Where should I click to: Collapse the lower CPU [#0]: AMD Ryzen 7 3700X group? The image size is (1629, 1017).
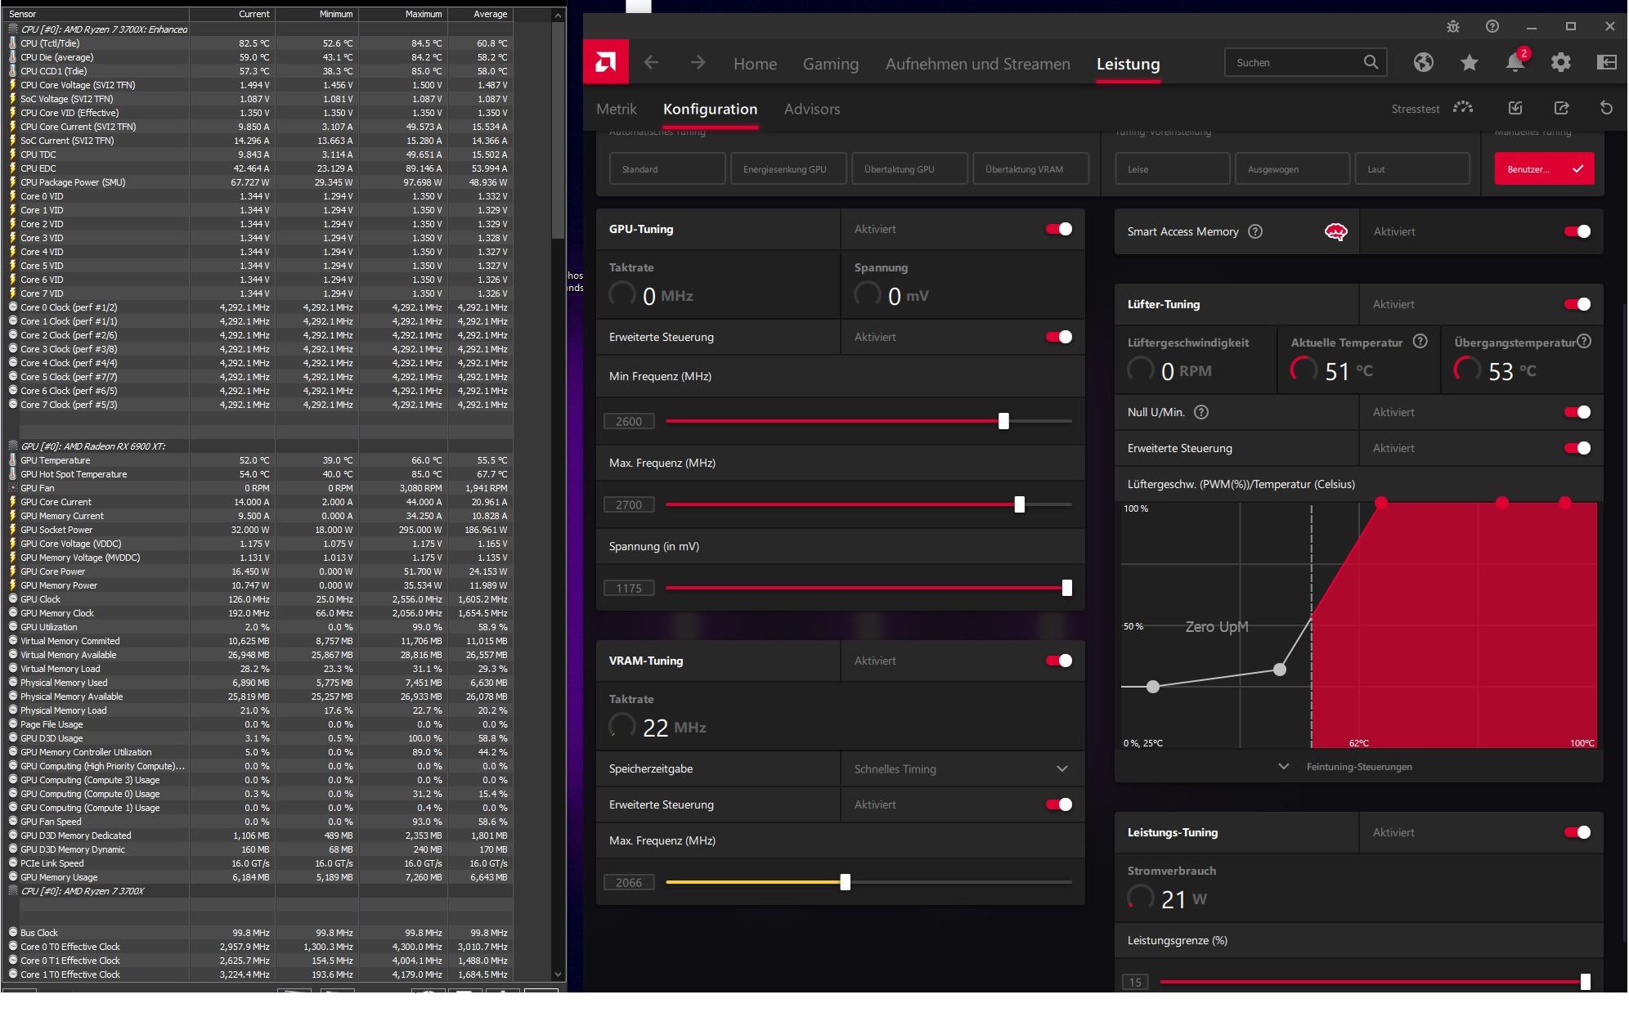coord(12,891)
